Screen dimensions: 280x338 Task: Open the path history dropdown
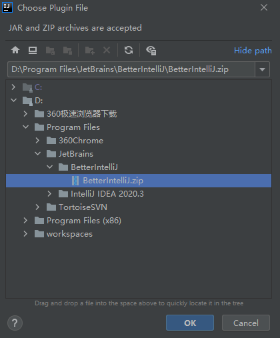pyautogui.click(x=262, y=69)
